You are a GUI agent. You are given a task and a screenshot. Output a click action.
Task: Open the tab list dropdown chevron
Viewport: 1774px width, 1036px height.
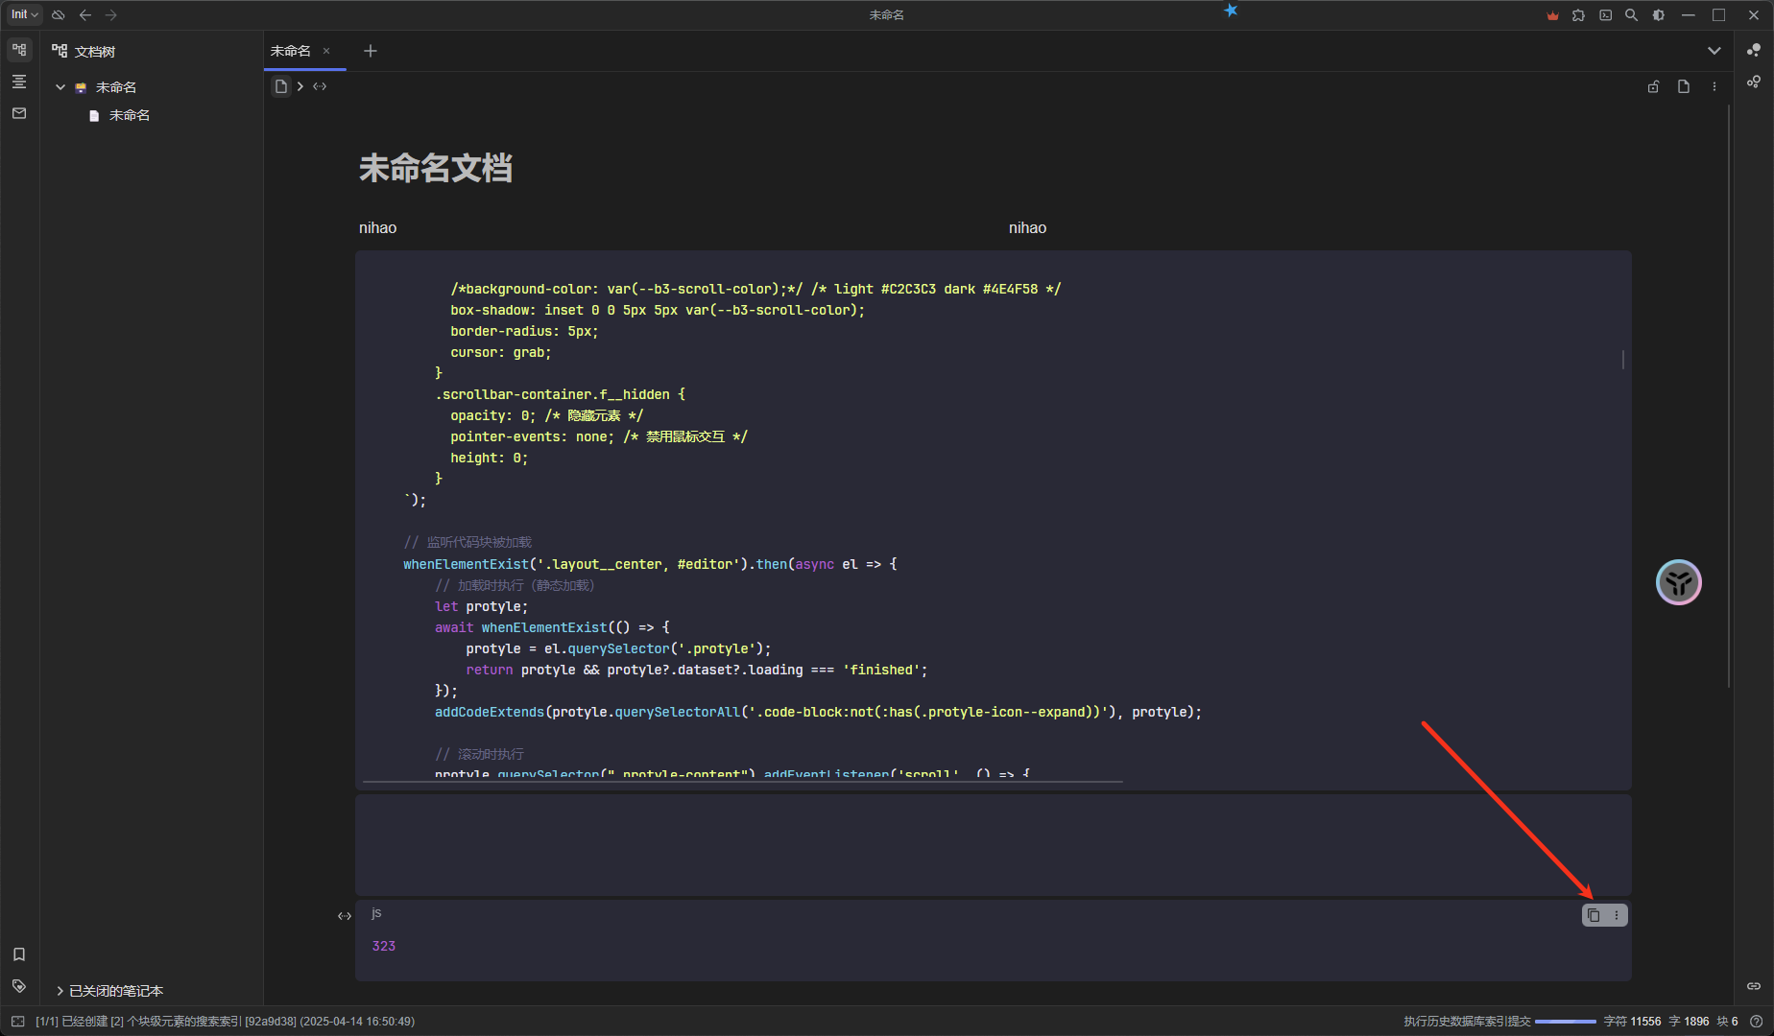point(1714,51)
